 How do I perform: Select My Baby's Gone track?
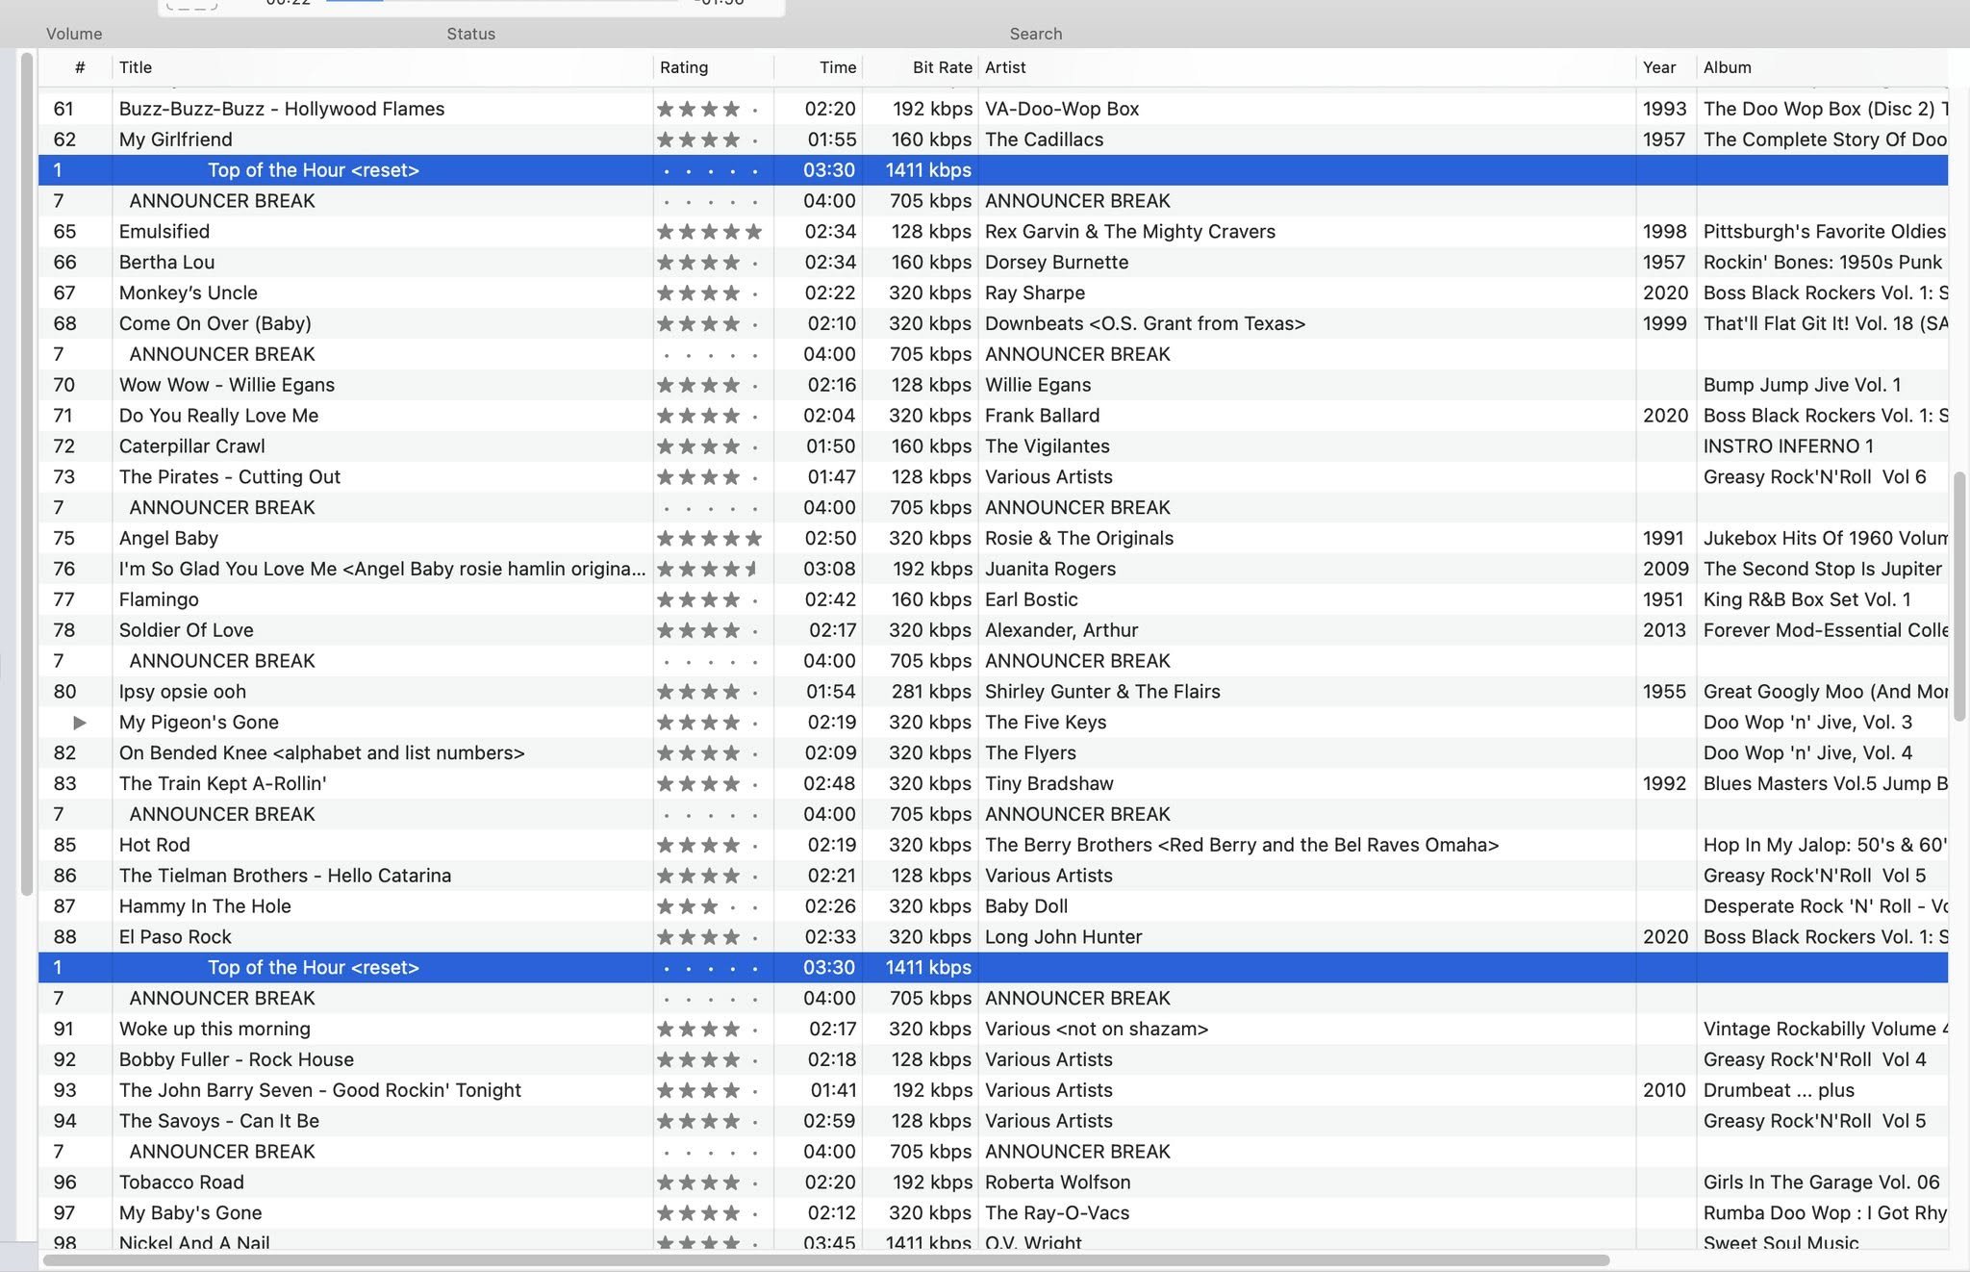coord(993,1213)
